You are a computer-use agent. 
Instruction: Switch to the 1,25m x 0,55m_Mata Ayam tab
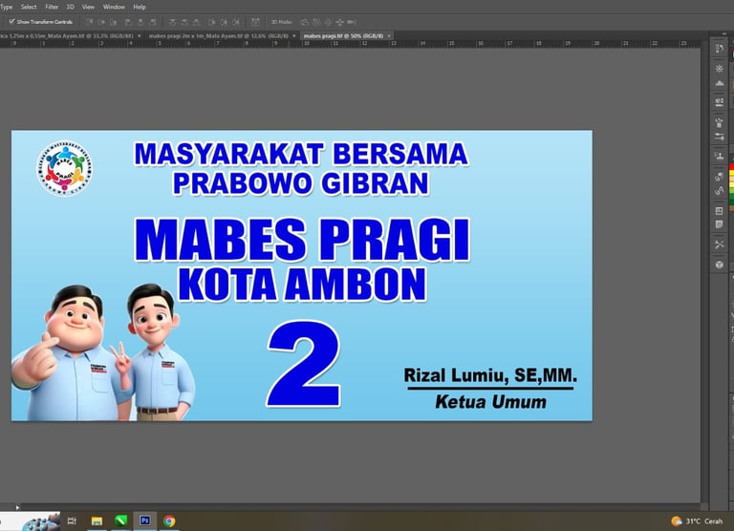pos(68,35)
